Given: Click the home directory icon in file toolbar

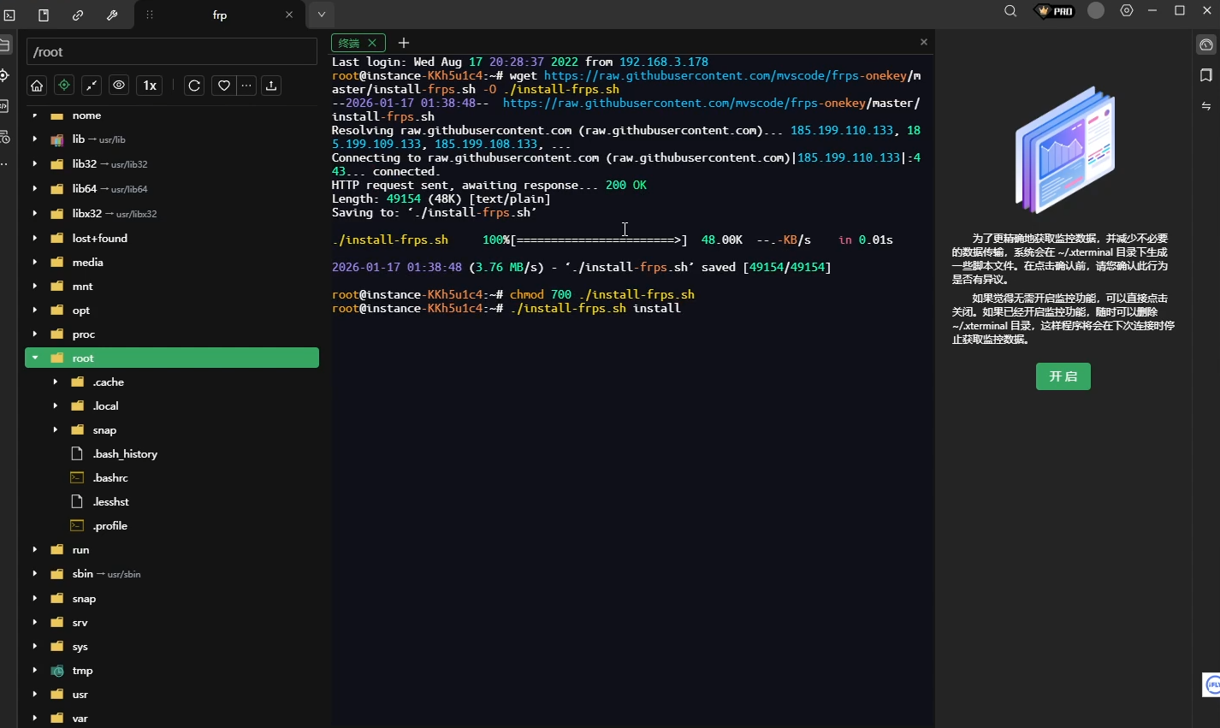Looking at the screenshot, I should coord(37,86).
